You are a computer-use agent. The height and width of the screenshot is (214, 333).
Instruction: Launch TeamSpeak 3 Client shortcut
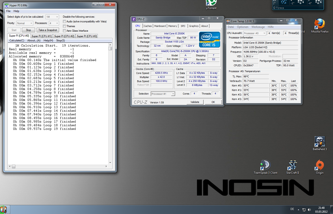[265, 165]
